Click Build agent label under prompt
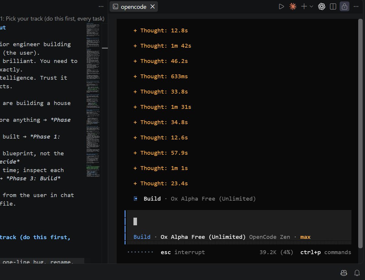The width and height of the screenshot is (365, 280). point(142,237)
